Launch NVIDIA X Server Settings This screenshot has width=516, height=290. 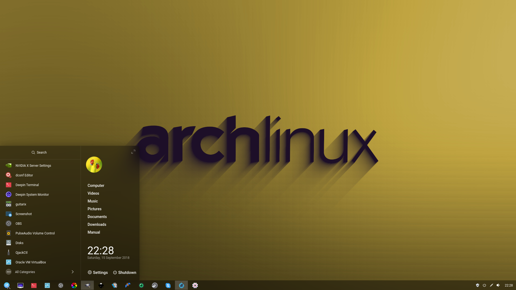pos(40,165)
